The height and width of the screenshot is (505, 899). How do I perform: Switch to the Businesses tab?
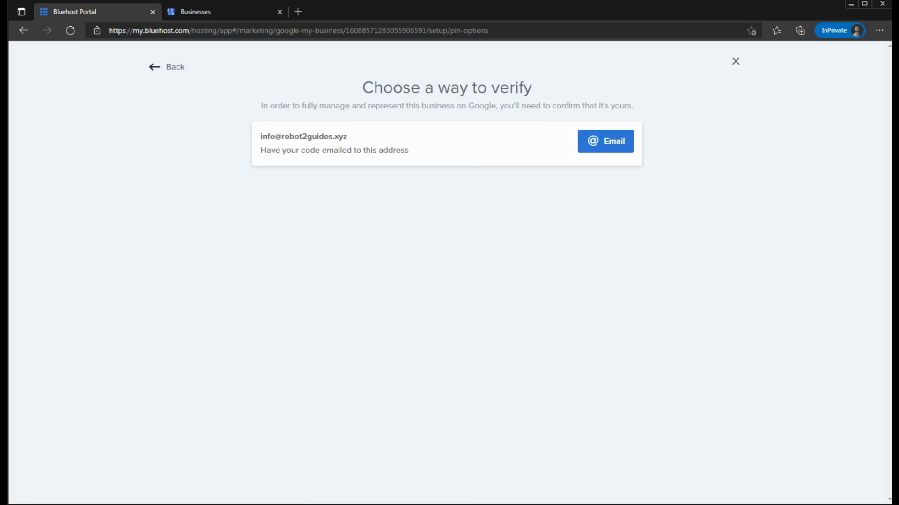(220, 12)
